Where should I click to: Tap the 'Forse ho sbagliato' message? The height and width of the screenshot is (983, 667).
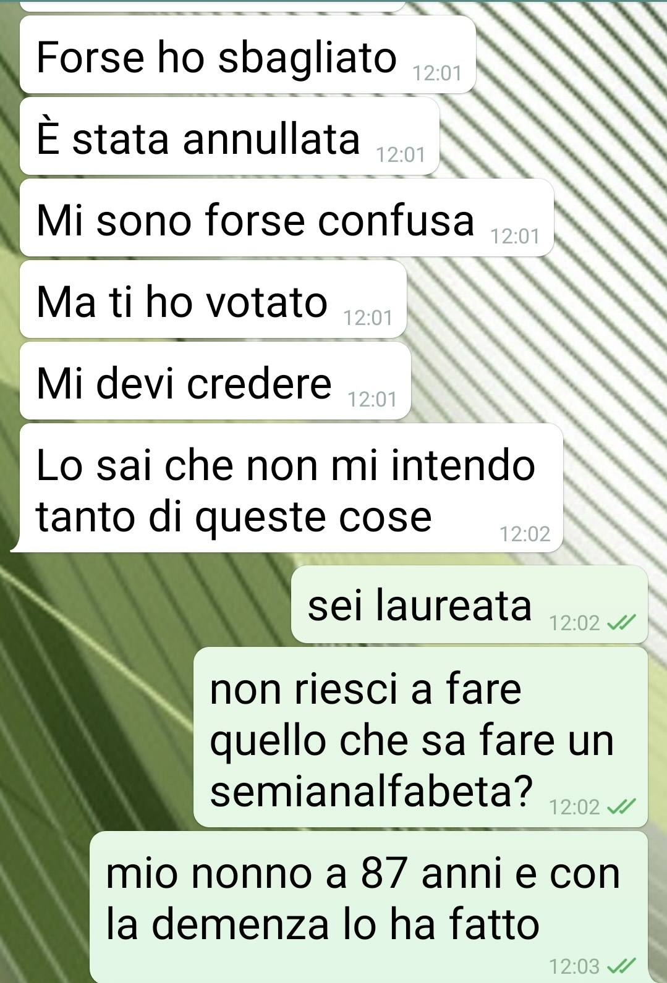point(247,54)
